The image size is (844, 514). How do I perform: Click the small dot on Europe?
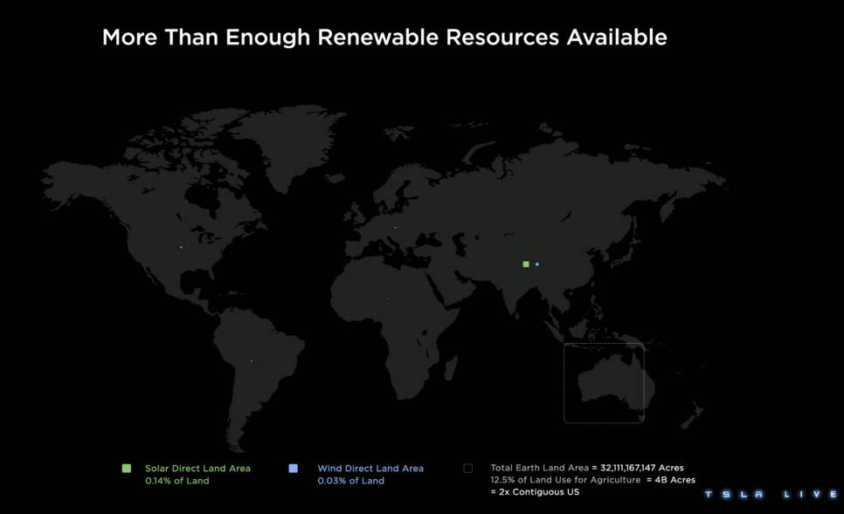point(395,228)
